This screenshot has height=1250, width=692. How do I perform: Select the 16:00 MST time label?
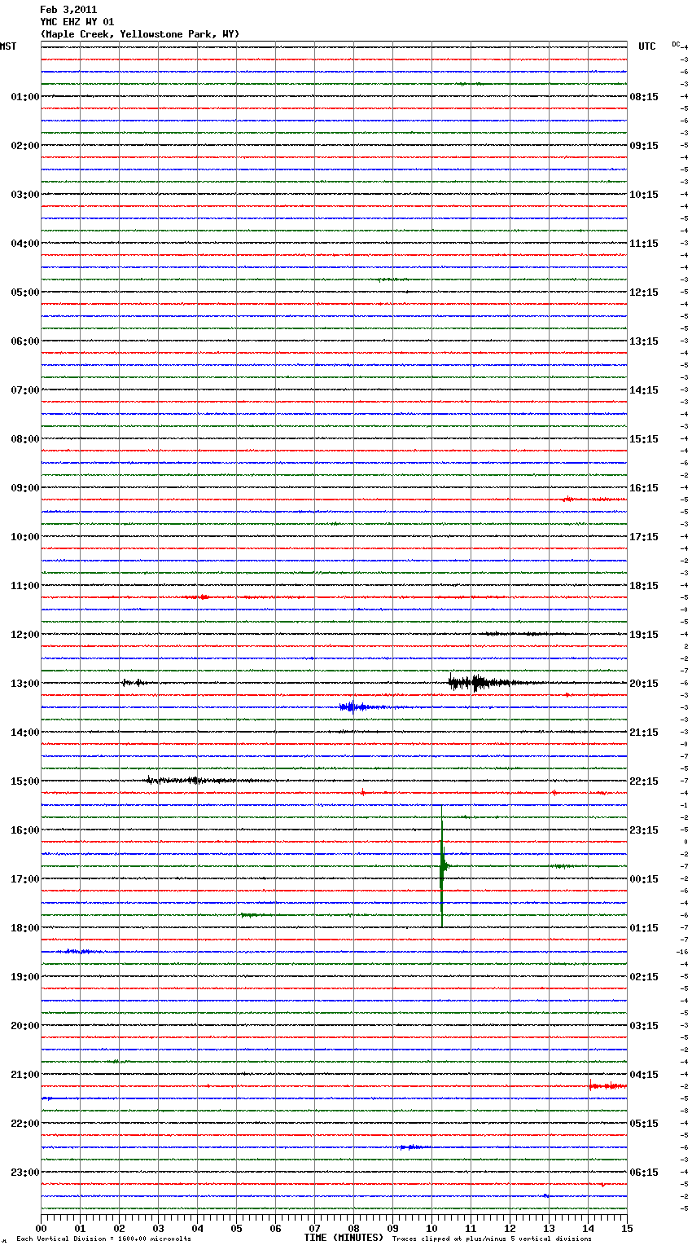[x=25, y=830]
